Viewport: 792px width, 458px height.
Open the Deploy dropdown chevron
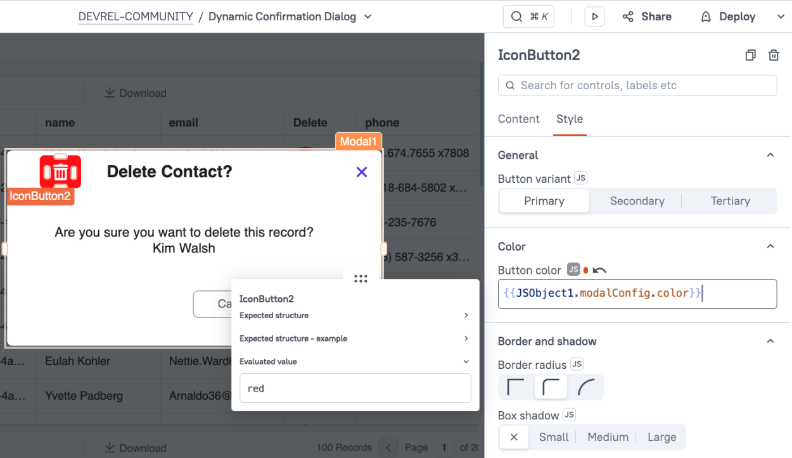point(779,16)
